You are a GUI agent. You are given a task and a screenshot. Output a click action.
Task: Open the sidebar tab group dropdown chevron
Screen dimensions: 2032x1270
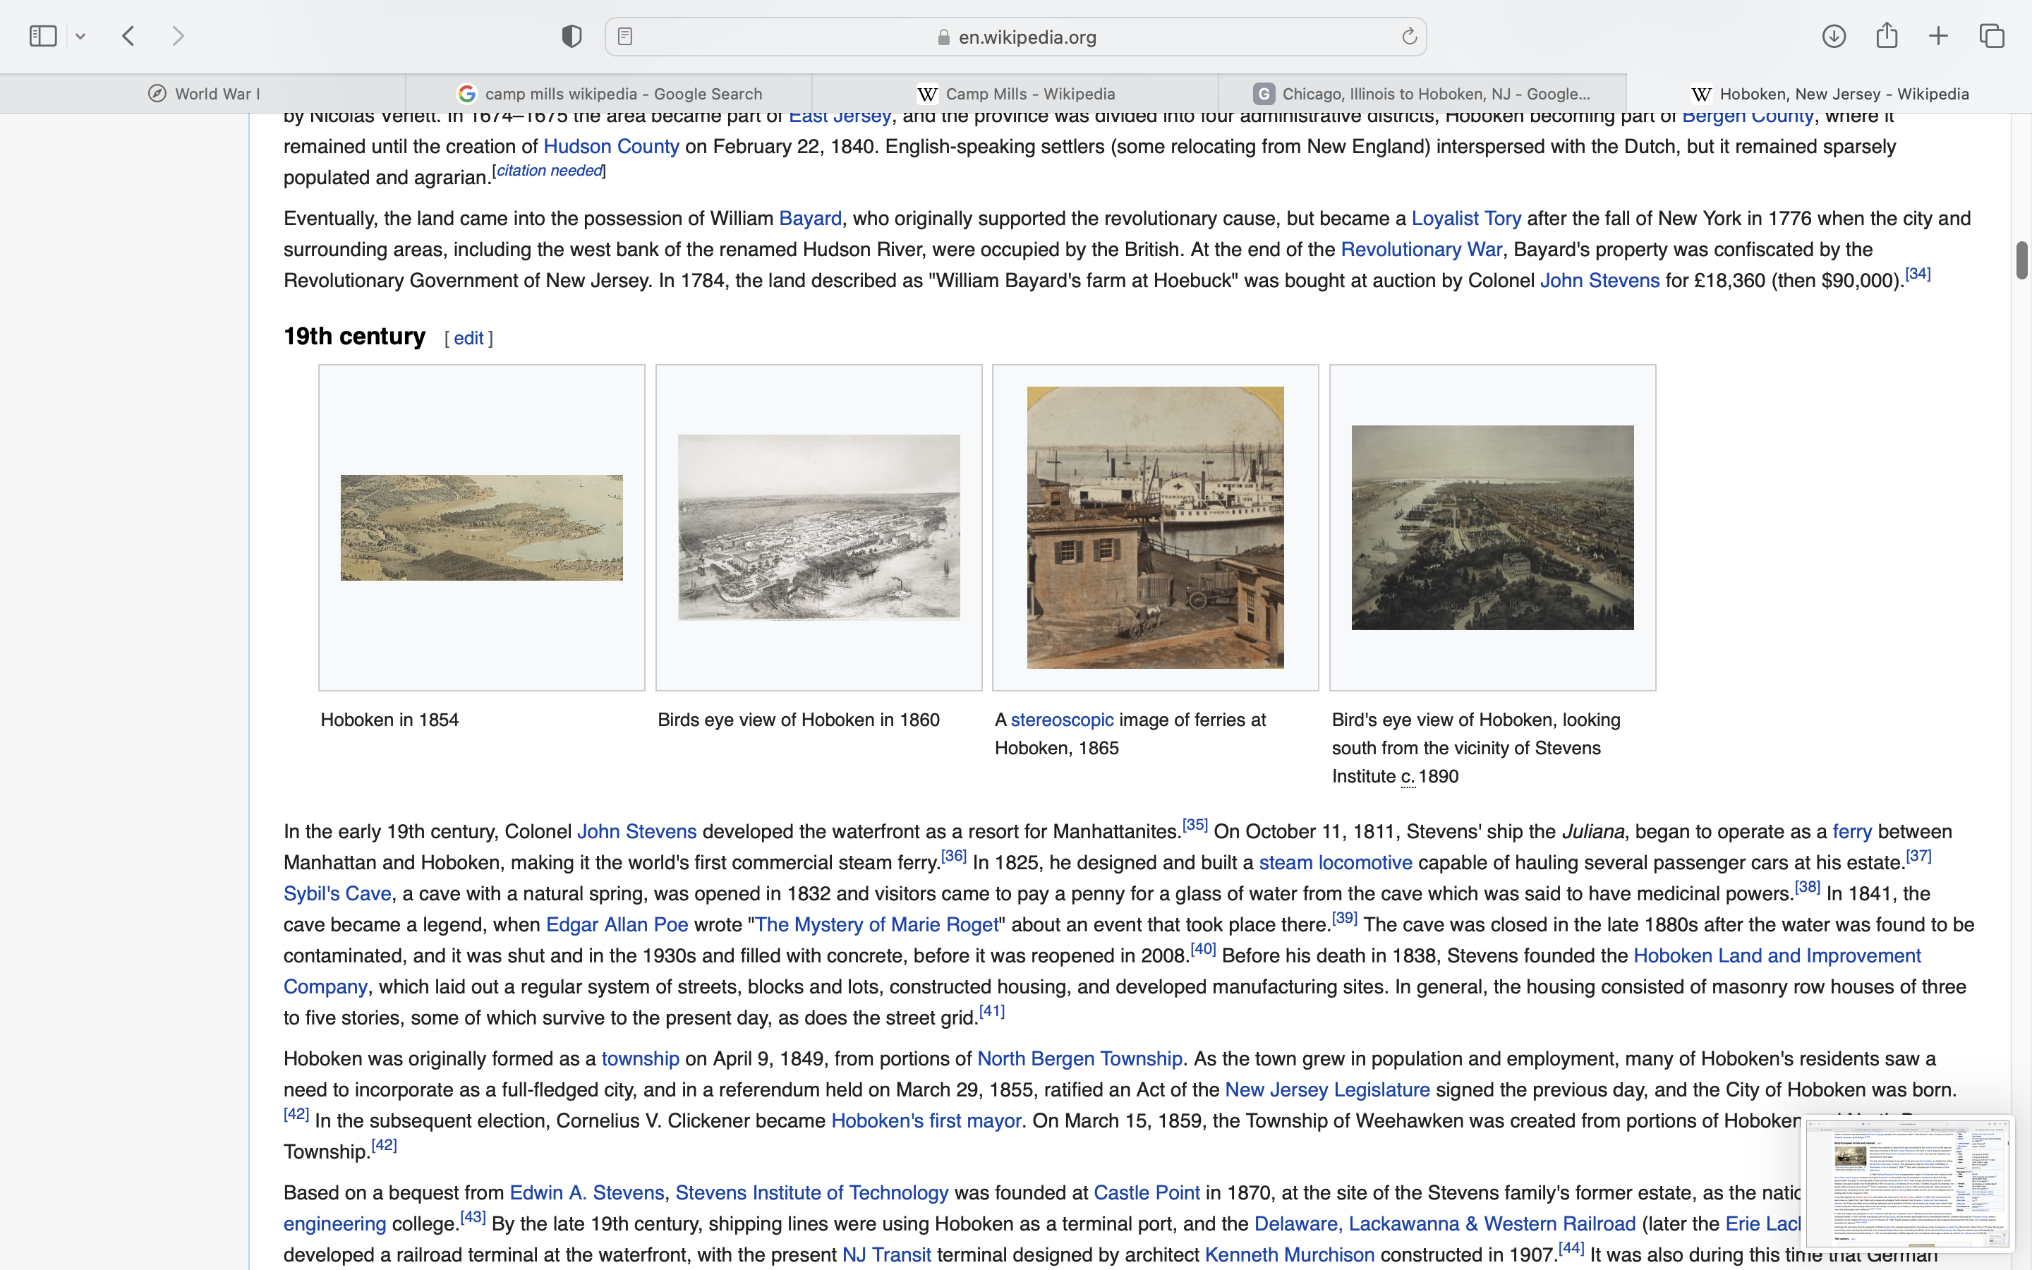click(80, 37)
